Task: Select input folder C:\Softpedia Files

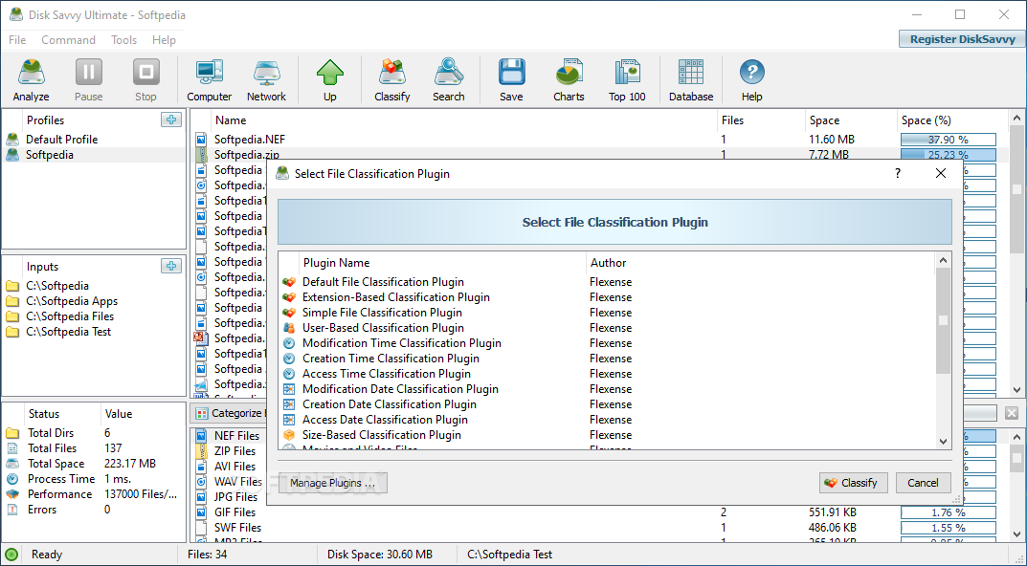Action: pyautogui.click(x=94, y=316)
